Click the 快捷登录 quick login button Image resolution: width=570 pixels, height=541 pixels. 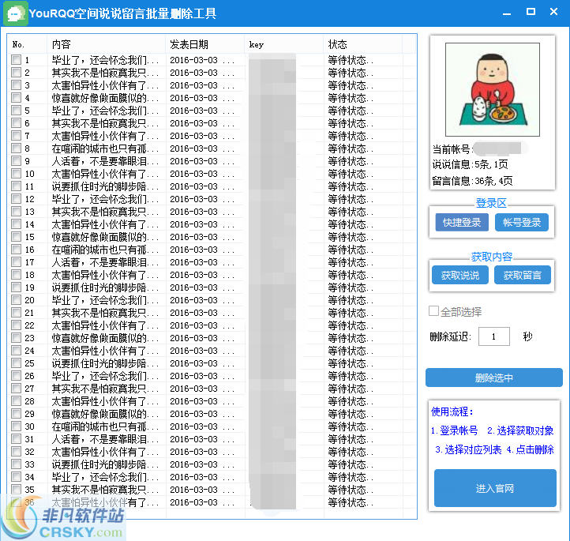pyautogui.click(x=462, y=222)
